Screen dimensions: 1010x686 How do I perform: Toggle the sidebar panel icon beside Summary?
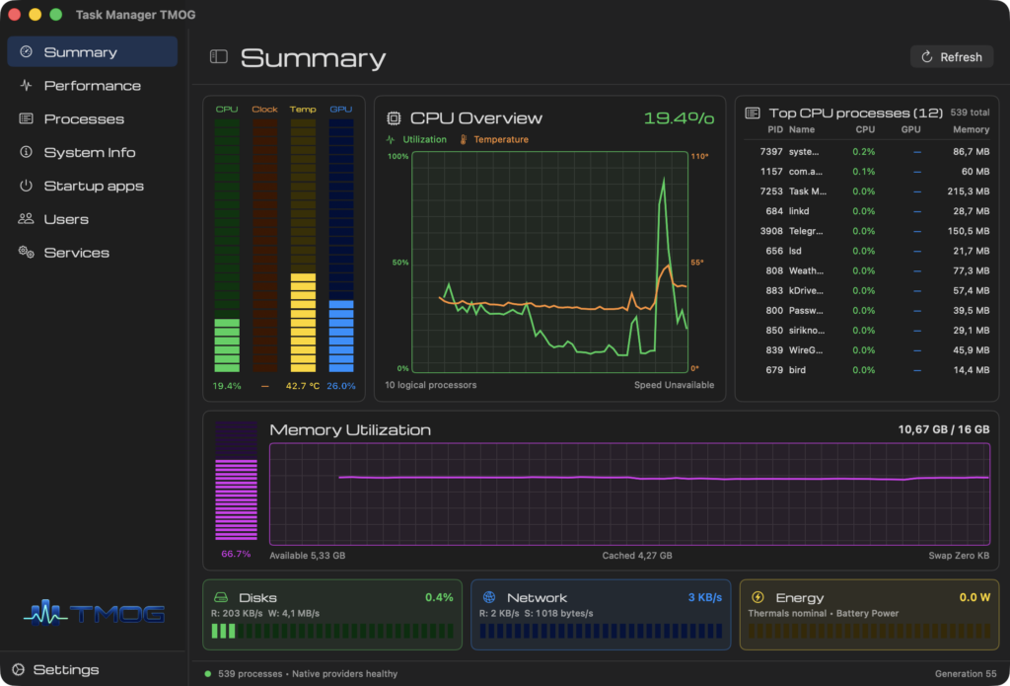pyautogui.click(x=219, y=56)
